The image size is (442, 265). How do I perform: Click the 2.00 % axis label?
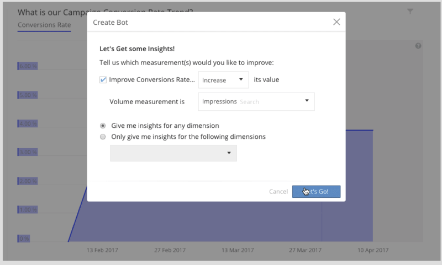[x=28, y=181]
